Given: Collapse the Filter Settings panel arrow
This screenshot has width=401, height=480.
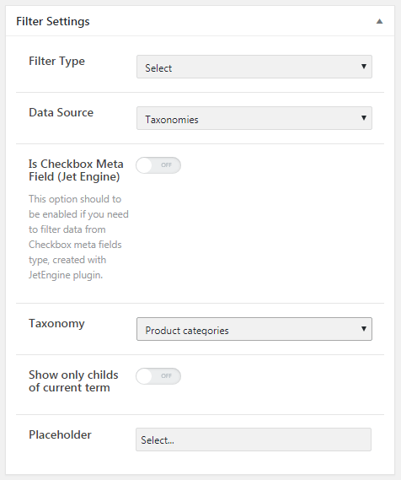Looking at the screenshot, I should 379,21.
